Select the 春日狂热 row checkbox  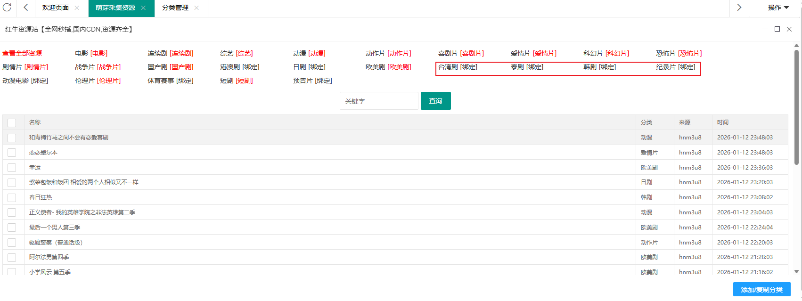[12, 197]
